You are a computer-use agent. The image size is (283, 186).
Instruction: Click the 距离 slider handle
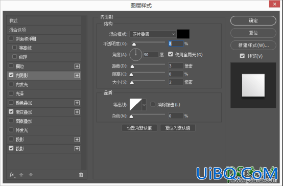click(132, 66)
